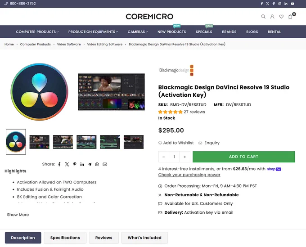Expand Cameras menu

click(x=138, y=31)
